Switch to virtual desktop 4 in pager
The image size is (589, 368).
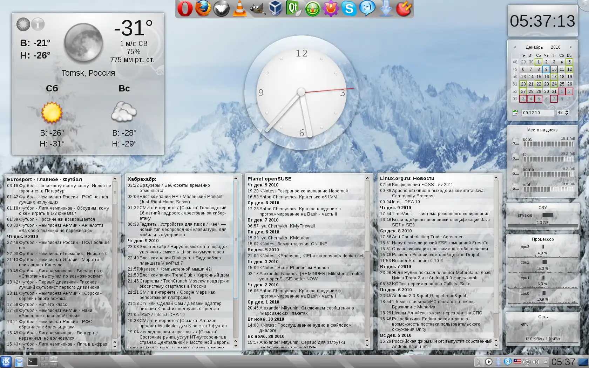53,365
